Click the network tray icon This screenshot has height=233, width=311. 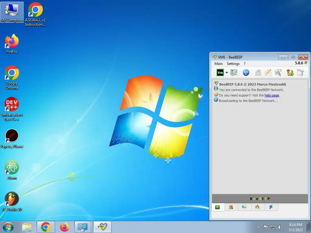[273, 227]
